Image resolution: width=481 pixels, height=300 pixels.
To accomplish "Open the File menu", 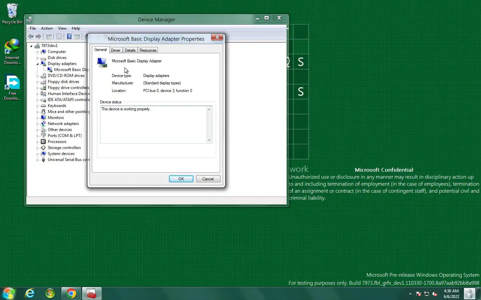I will 33,28.
